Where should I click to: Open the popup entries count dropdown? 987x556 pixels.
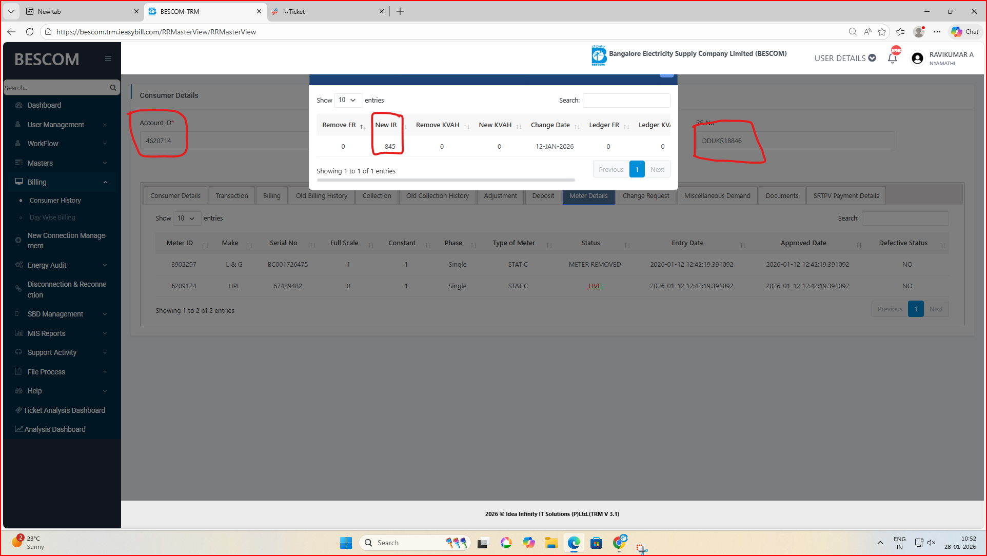point(347,100)
